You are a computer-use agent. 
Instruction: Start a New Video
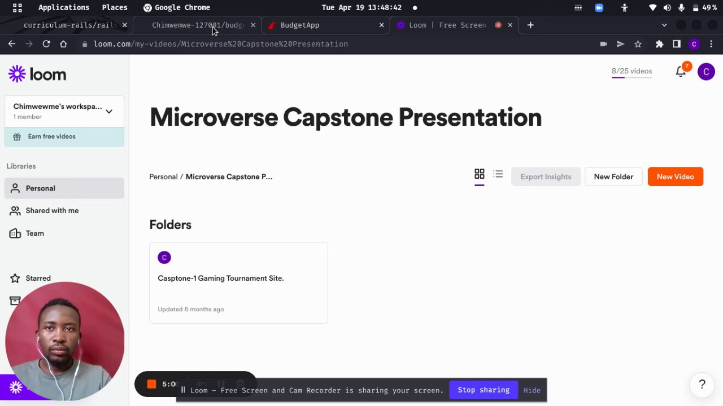click(675, 176)
